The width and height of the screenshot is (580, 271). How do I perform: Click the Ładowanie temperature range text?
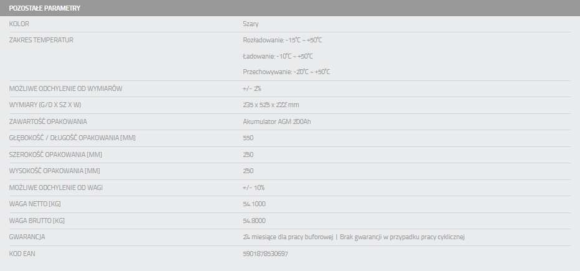click(278, 56)
